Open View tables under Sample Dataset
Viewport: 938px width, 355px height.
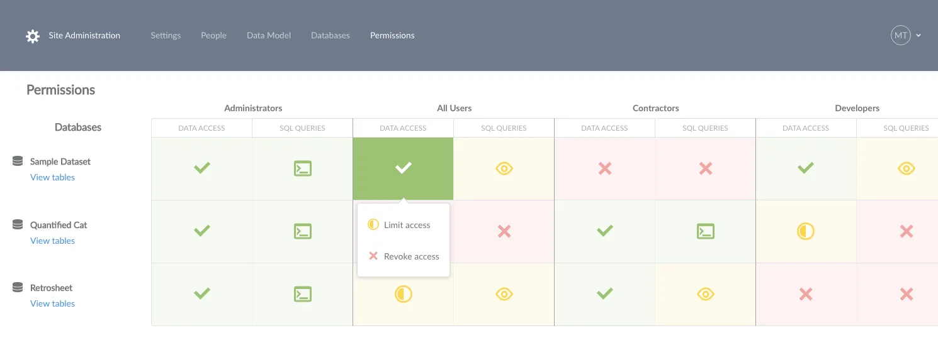point(52,177)
